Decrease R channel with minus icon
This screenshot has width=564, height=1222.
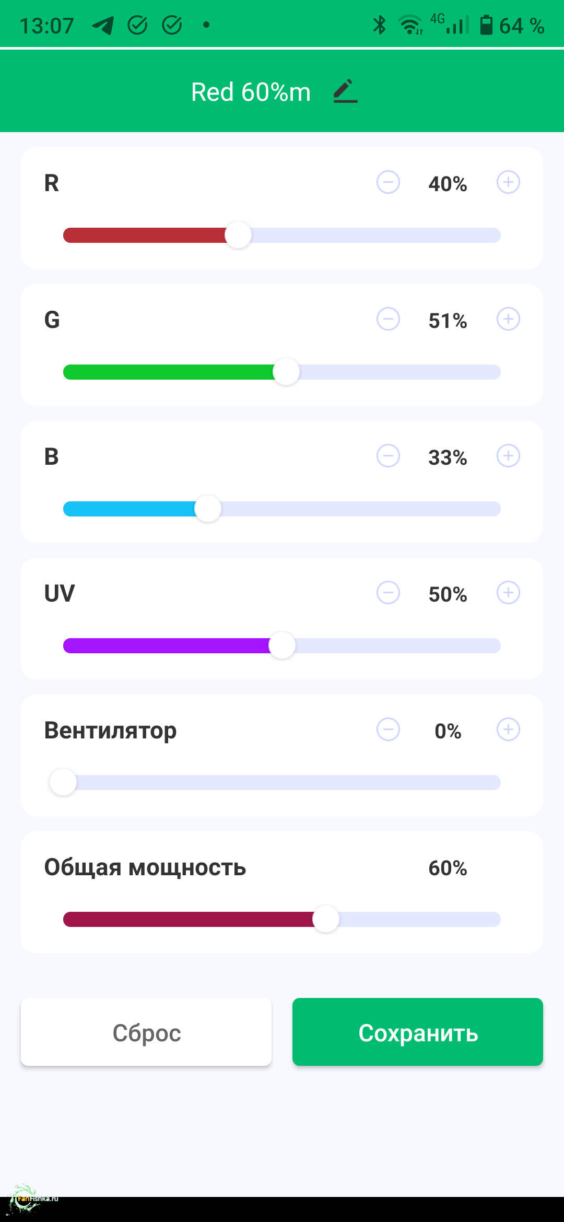pos(388,182)
